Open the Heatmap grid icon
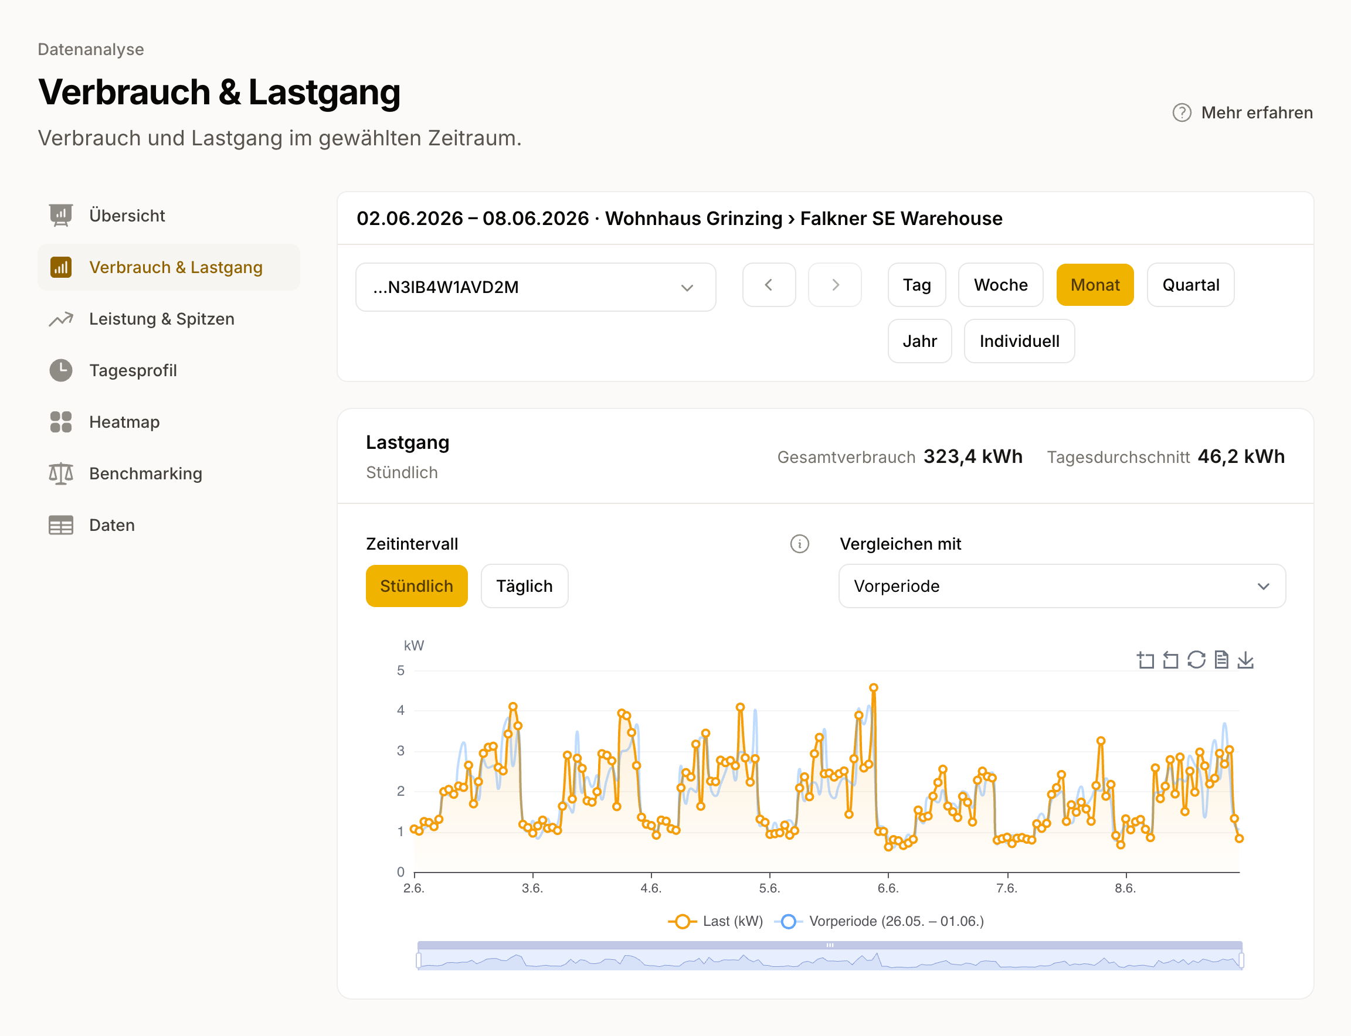Screen dimensions: 1351x1036 pos(60,422)
